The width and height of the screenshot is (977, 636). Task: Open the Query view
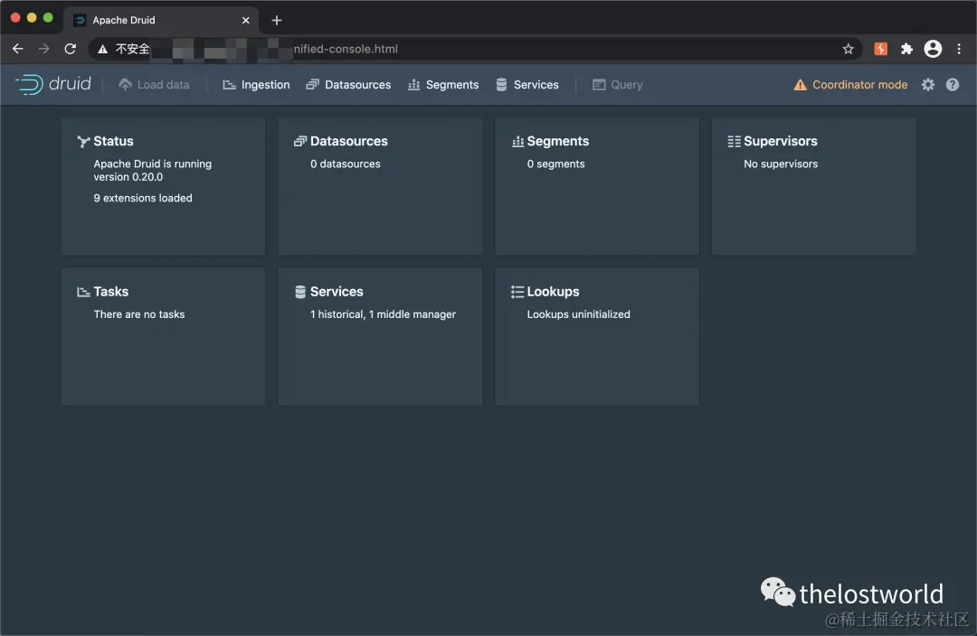(x=618, y=85)
